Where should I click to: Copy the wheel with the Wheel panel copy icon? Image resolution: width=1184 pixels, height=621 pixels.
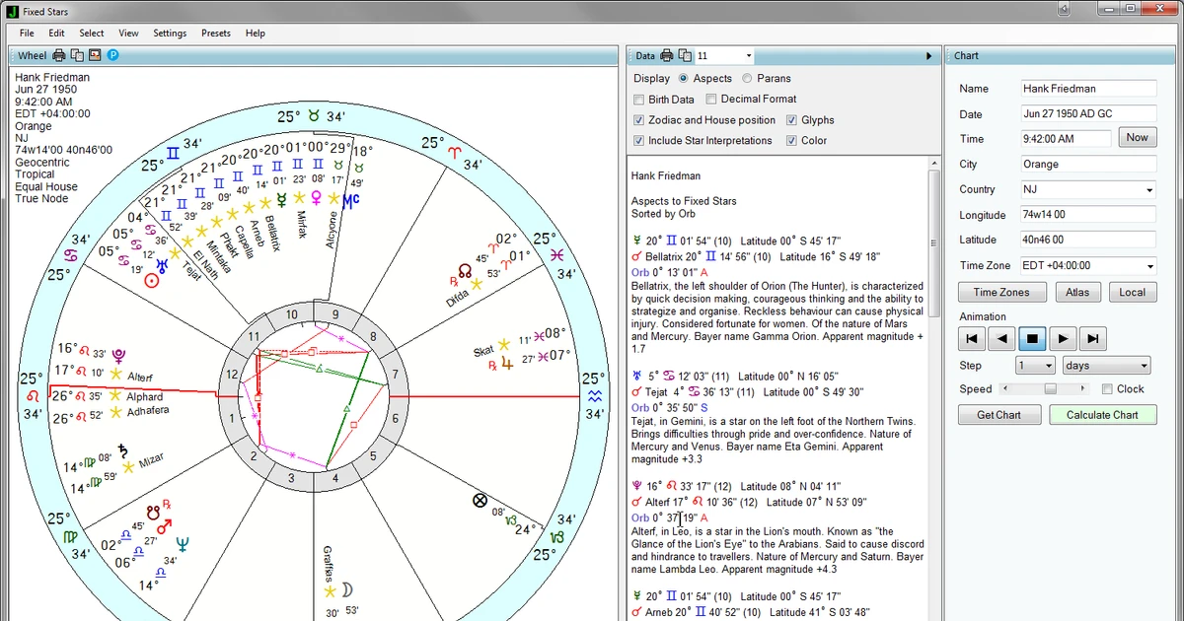[77, 55]
